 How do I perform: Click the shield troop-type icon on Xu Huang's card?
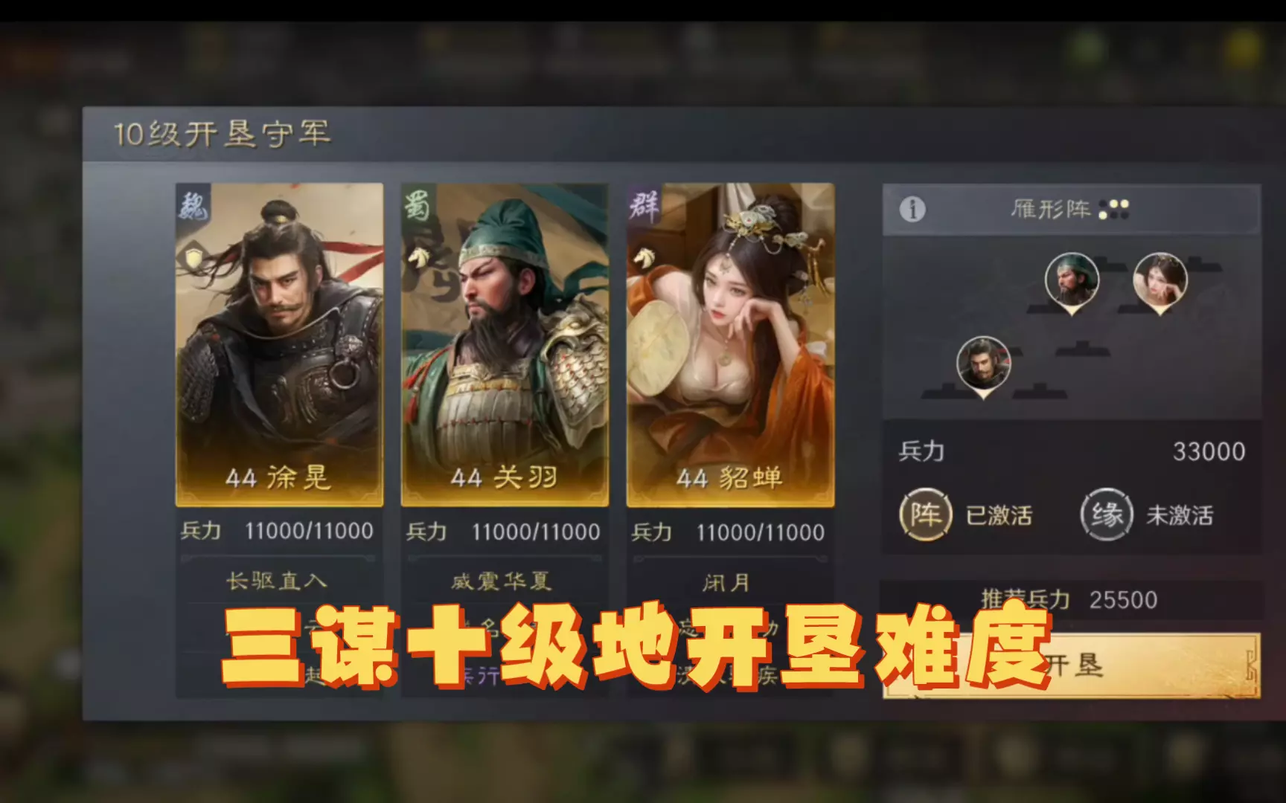pos(193,258)
